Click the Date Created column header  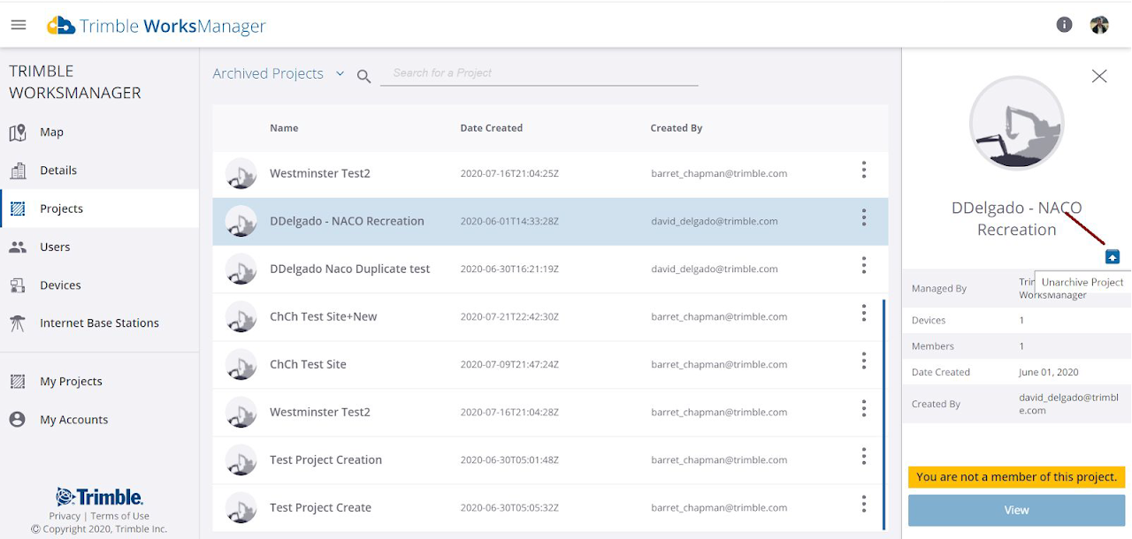(x=491, y=128)
